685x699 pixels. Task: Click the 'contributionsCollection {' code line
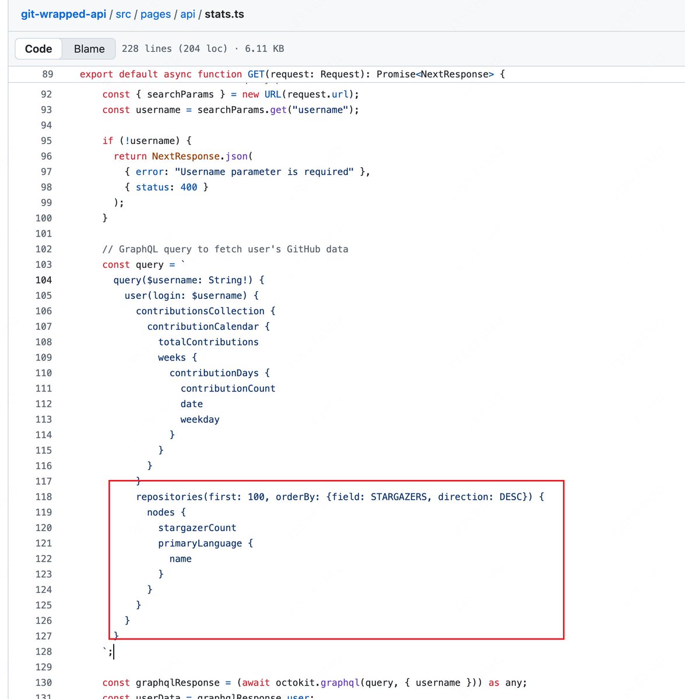pyautogui.click(x=205, y=311)
